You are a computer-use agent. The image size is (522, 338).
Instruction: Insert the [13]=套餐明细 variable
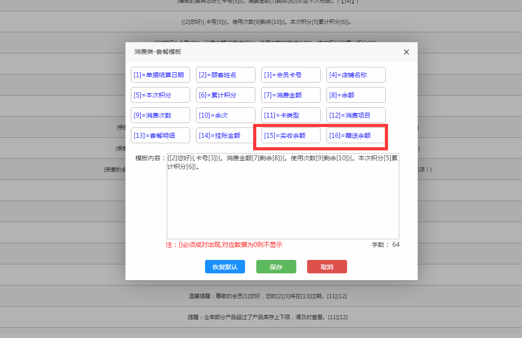coord(161,136)
